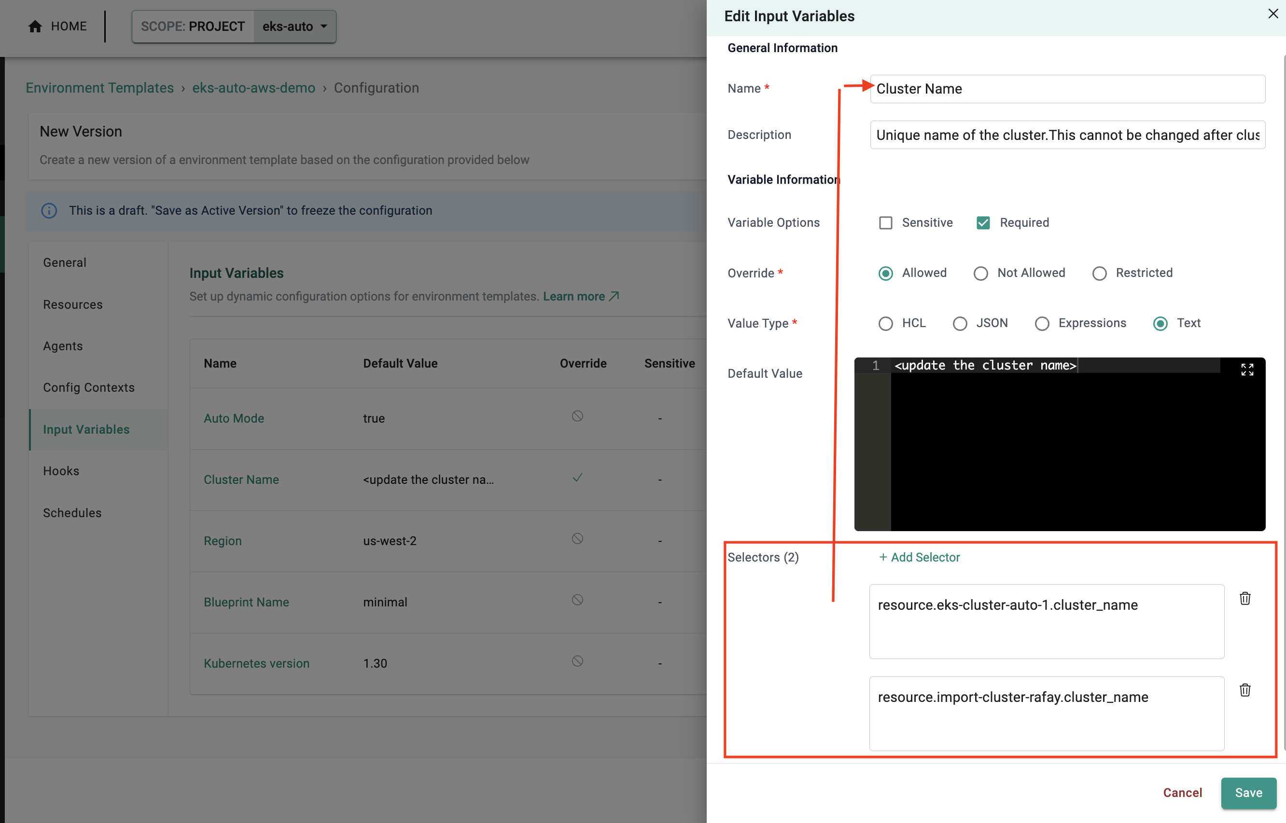This screenshot has height=823, width=1286.
Task: Click the Name input field
Action: click(1067, 89)
